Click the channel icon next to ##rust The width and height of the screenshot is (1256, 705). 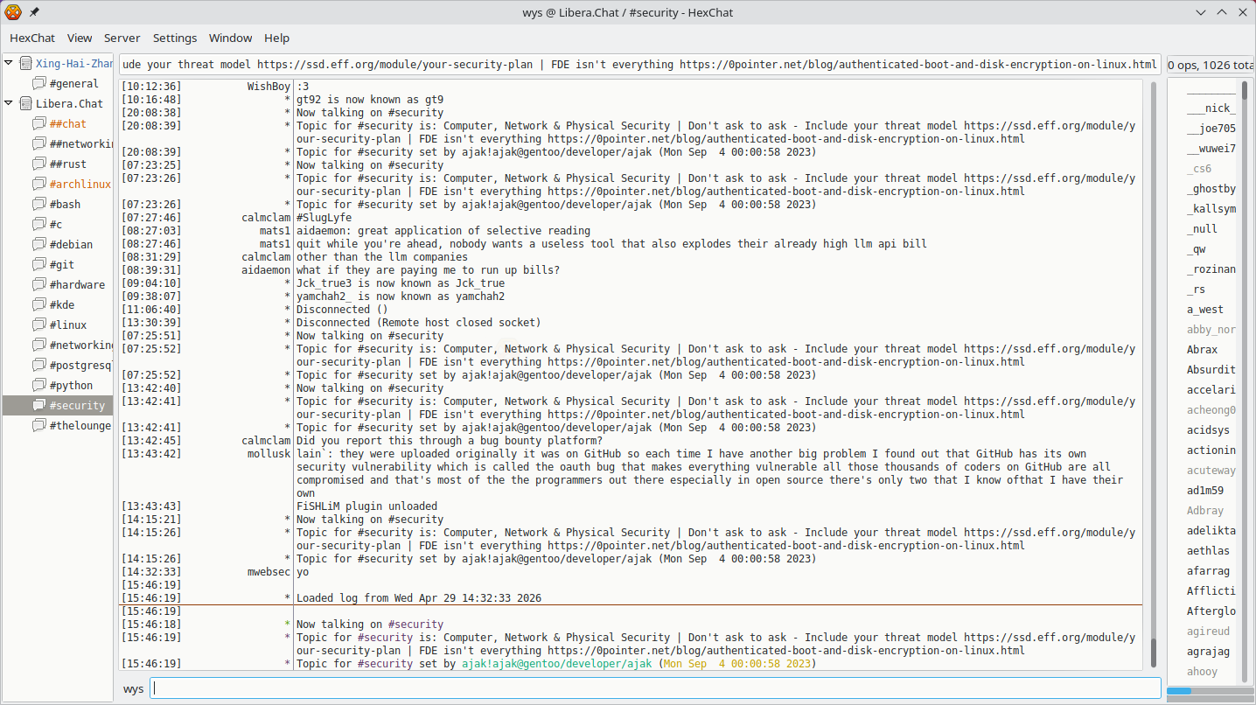coord(39,164)
